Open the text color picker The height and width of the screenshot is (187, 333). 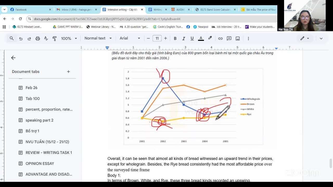point(201,38)
